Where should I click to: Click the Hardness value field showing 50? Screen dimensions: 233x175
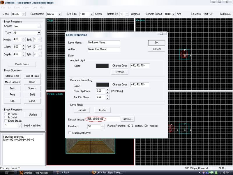pos(94,126)
